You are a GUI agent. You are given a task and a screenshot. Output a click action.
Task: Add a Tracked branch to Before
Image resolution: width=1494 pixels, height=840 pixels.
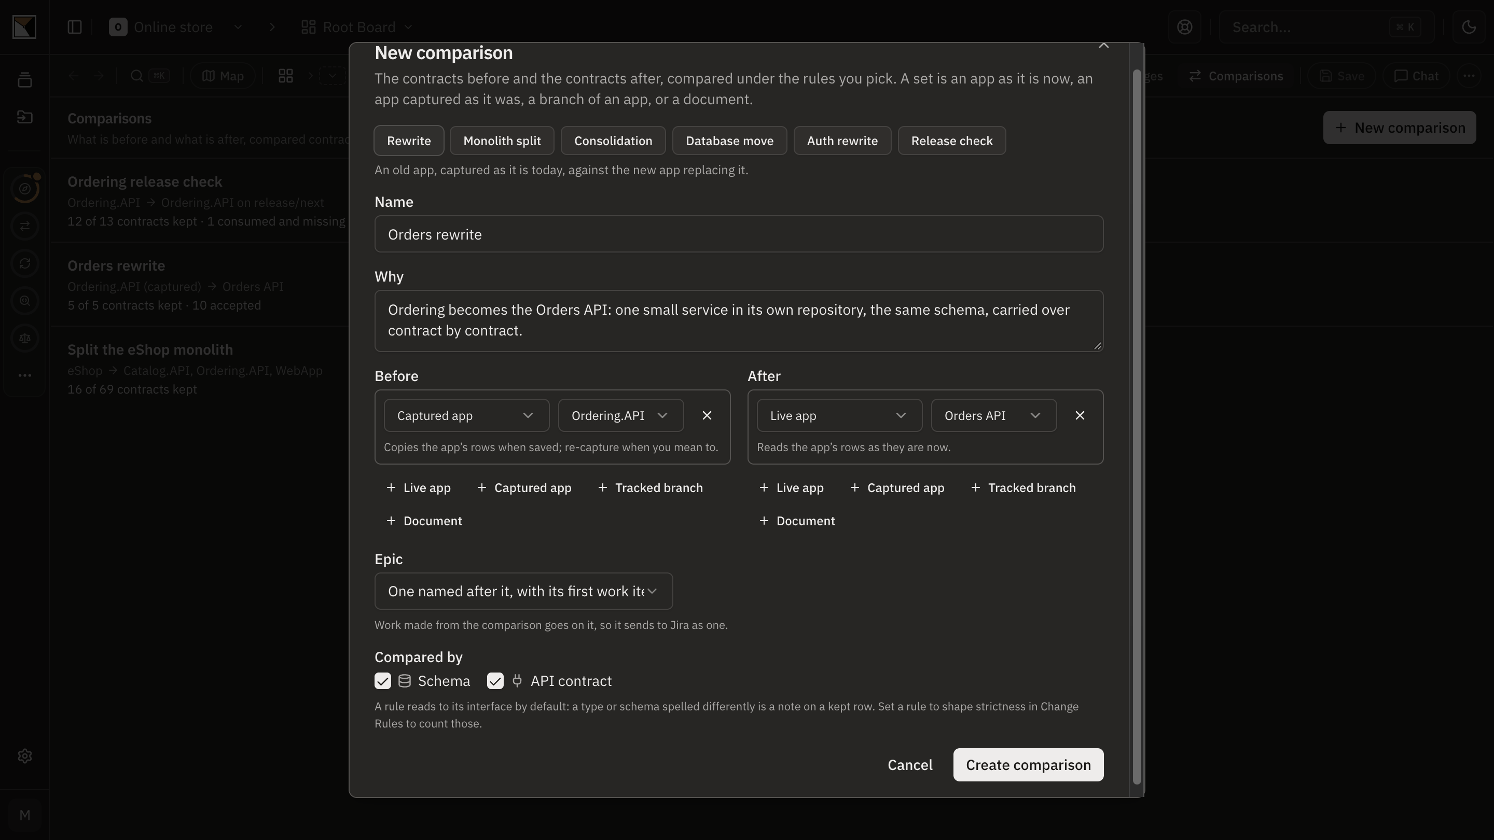[x=650, y=488]
